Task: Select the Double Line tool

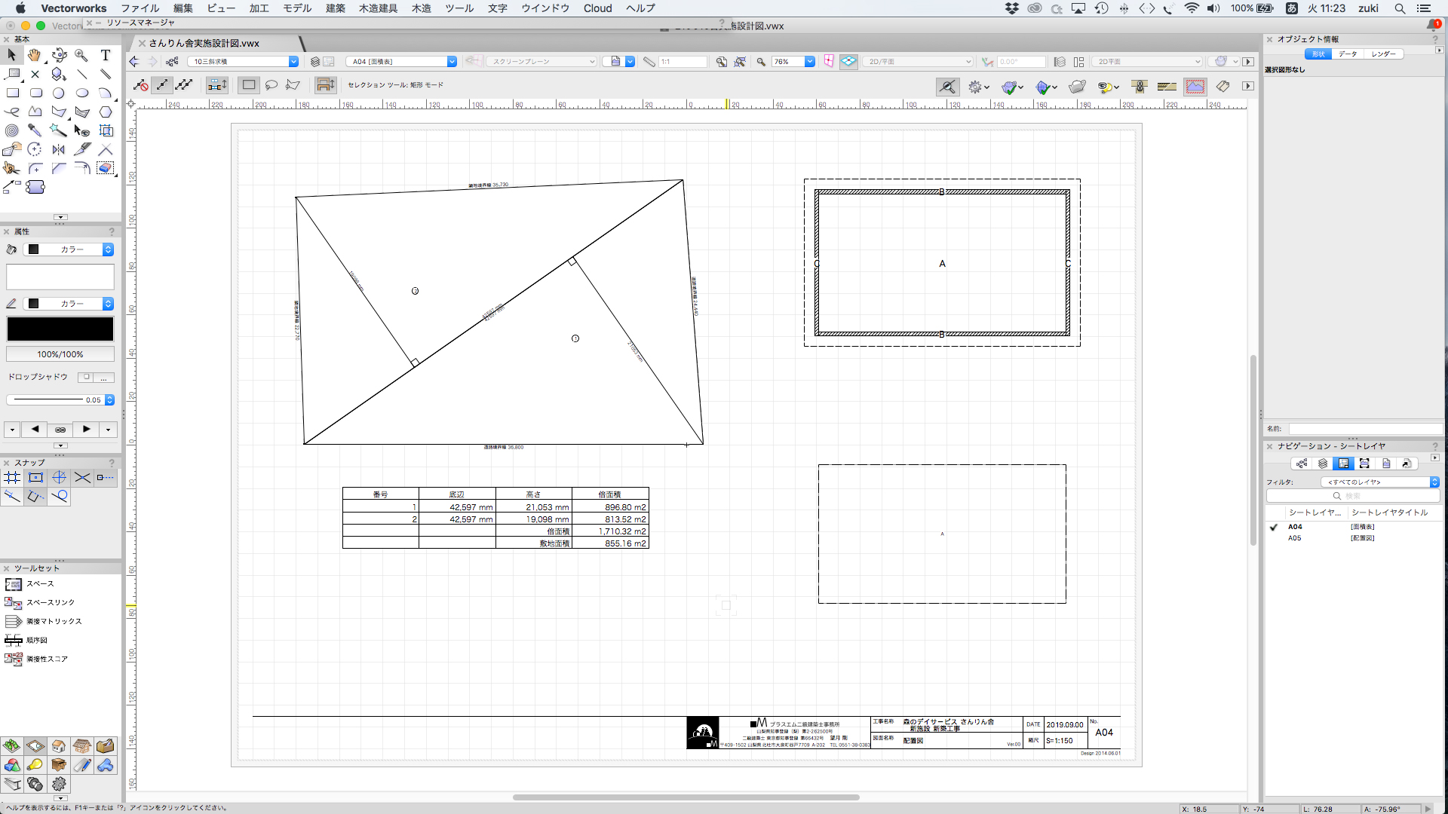Action: [106, 74]
